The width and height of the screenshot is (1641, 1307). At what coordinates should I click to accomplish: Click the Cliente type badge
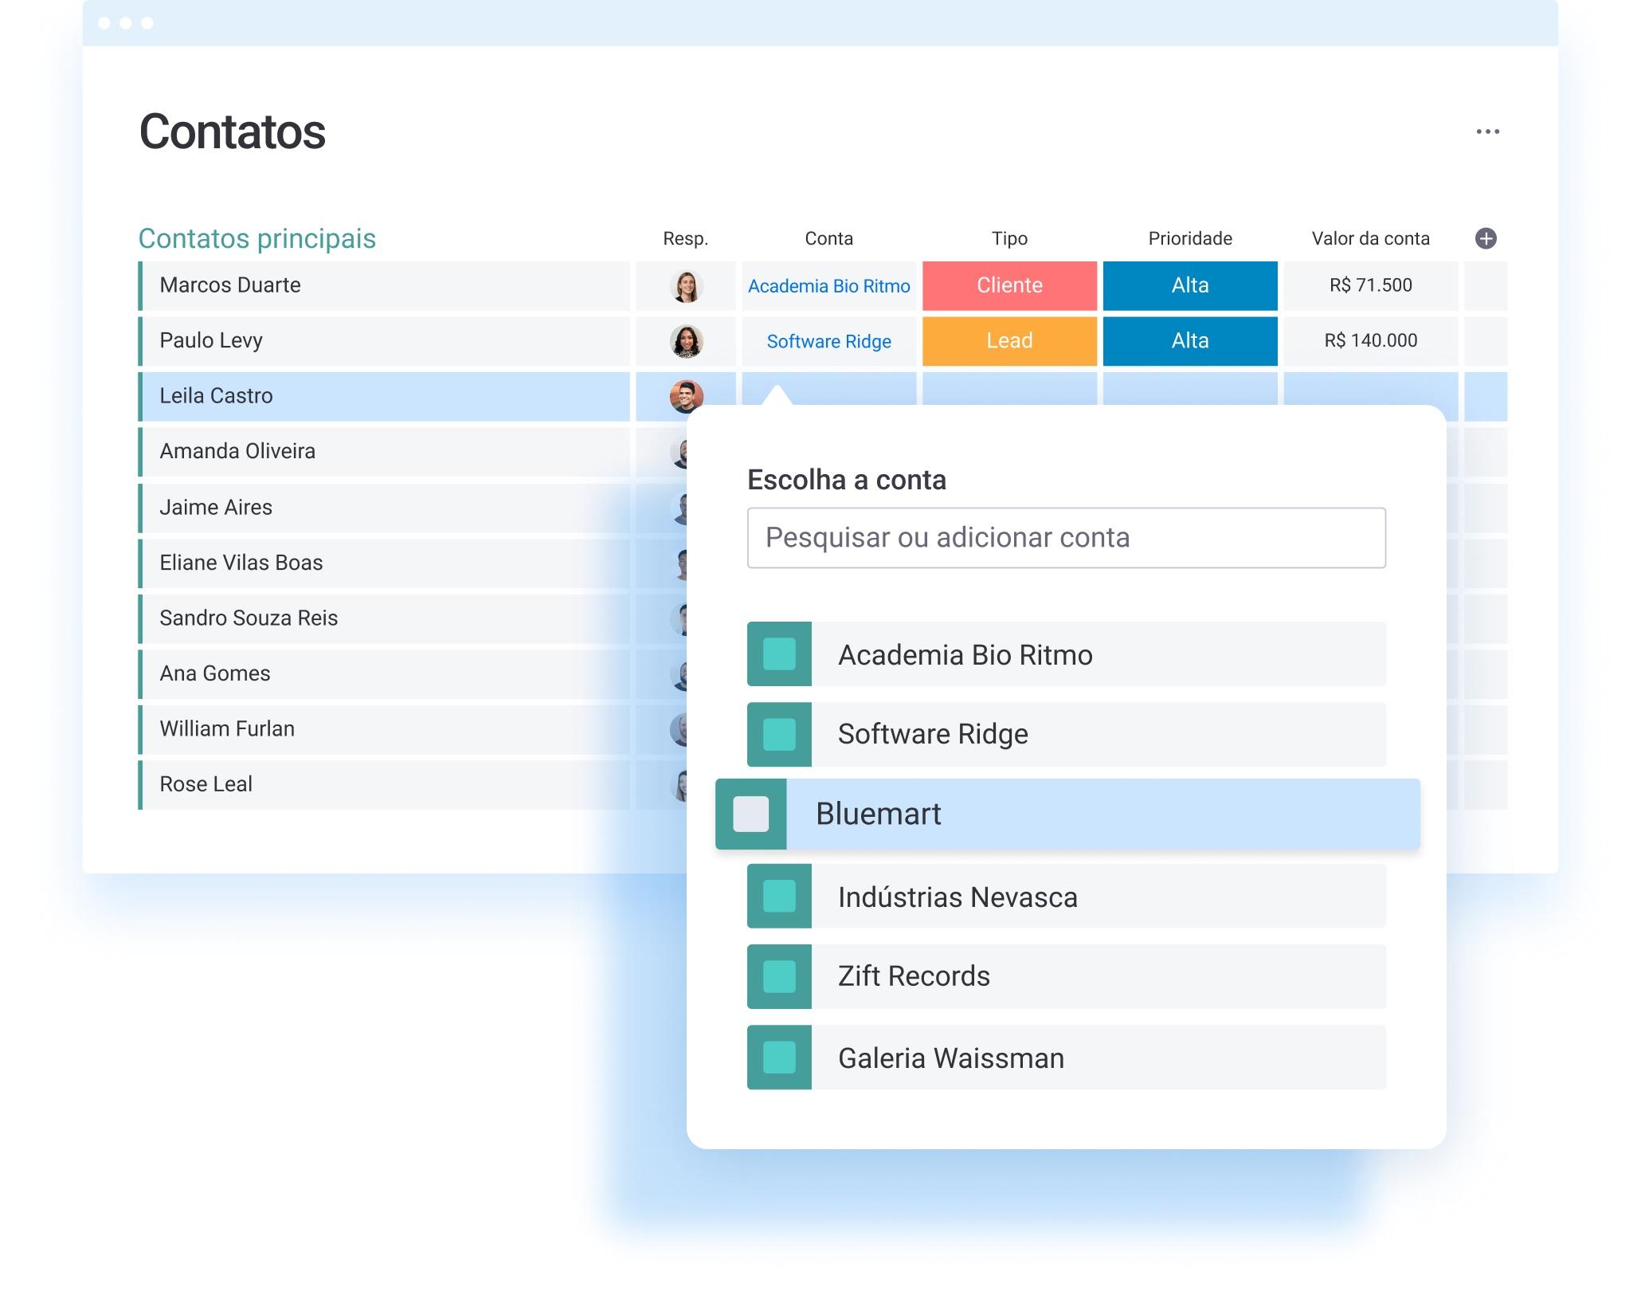[x=1008, y=285]
